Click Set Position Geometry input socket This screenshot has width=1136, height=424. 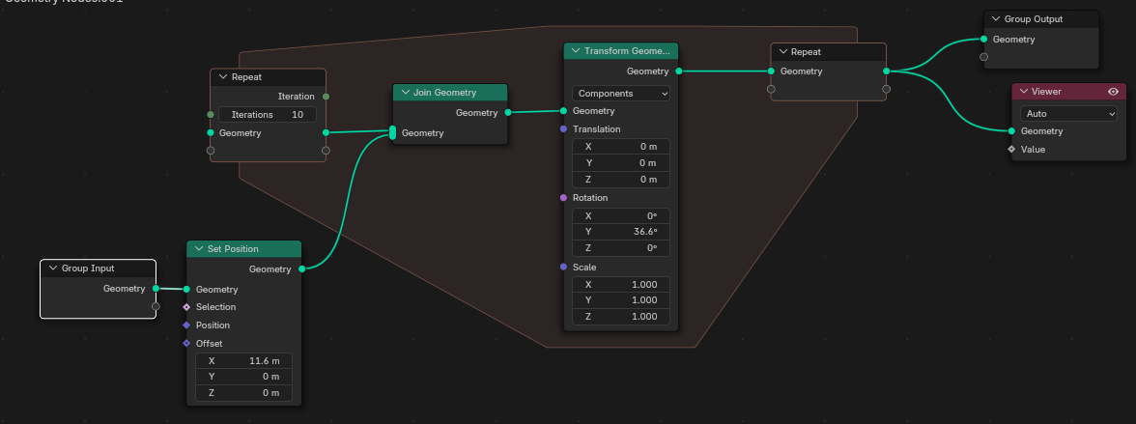point(186,289)
